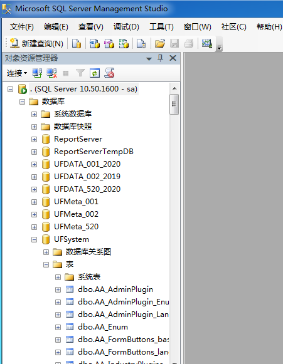The height and width of the screenshot is (364, 283).
Task: Open the 连接 dropdown in Object Explorer
Action: (x=17, y=73)
